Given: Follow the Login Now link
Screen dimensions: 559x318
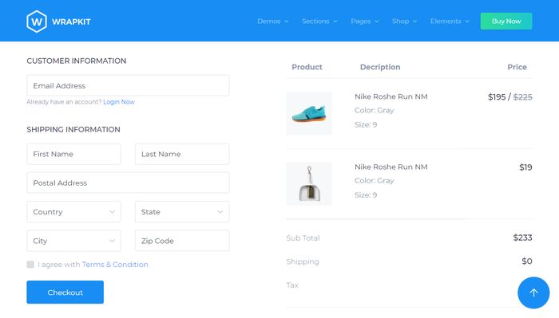Looking at the screenshot, I should click(x=119, y=102).
